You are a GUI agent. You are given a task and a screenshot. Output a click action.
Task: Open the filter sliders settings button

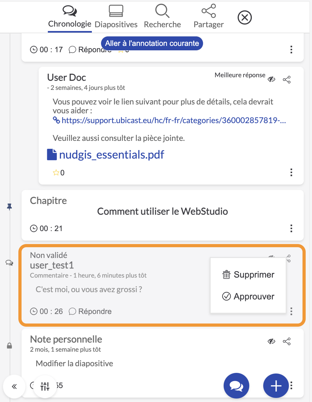pyautogui.click(x=45, y=386)
